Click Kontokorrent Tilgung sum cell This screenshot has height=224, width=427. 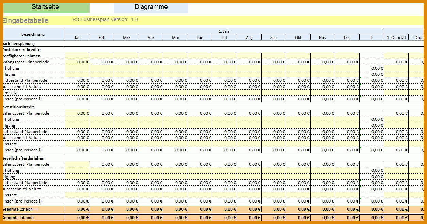372,74
